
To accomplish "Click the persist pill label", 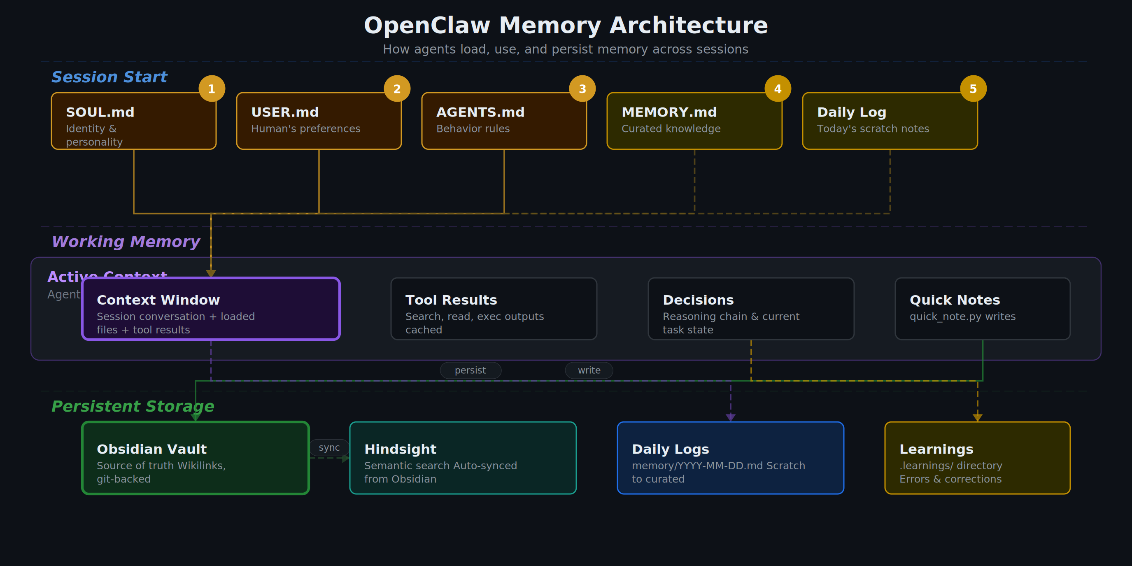I will point(471,370).
